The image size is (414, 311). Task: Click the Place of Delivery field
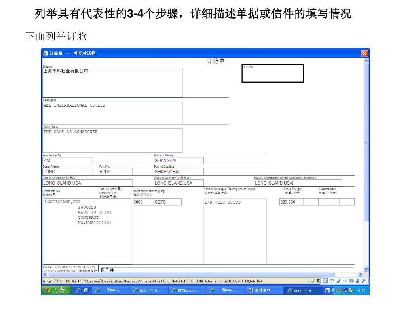point(179,183)
